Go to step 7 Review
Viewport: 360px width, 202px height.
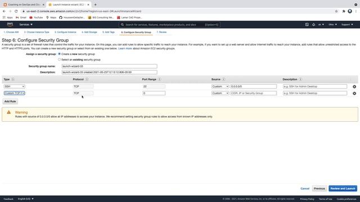pyautogui.click(x=161, y=33)
